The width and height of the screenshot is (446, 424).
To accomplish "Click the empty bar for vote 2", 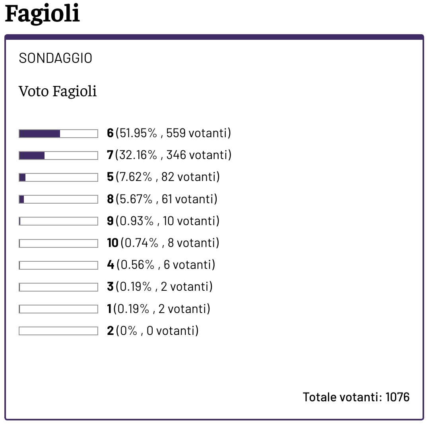I will 58,331.
